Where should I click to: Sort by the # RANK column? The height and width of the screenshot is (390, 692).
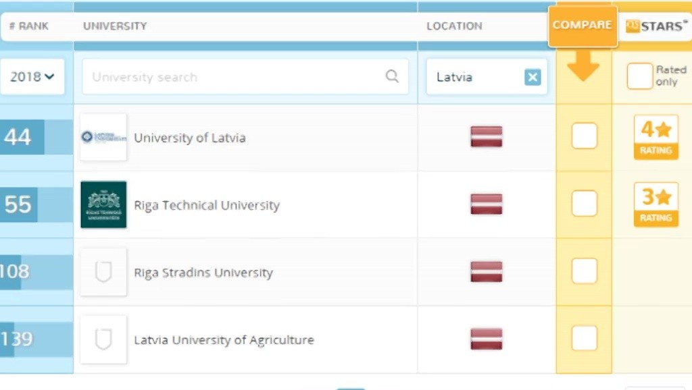(x=28, y=26)
